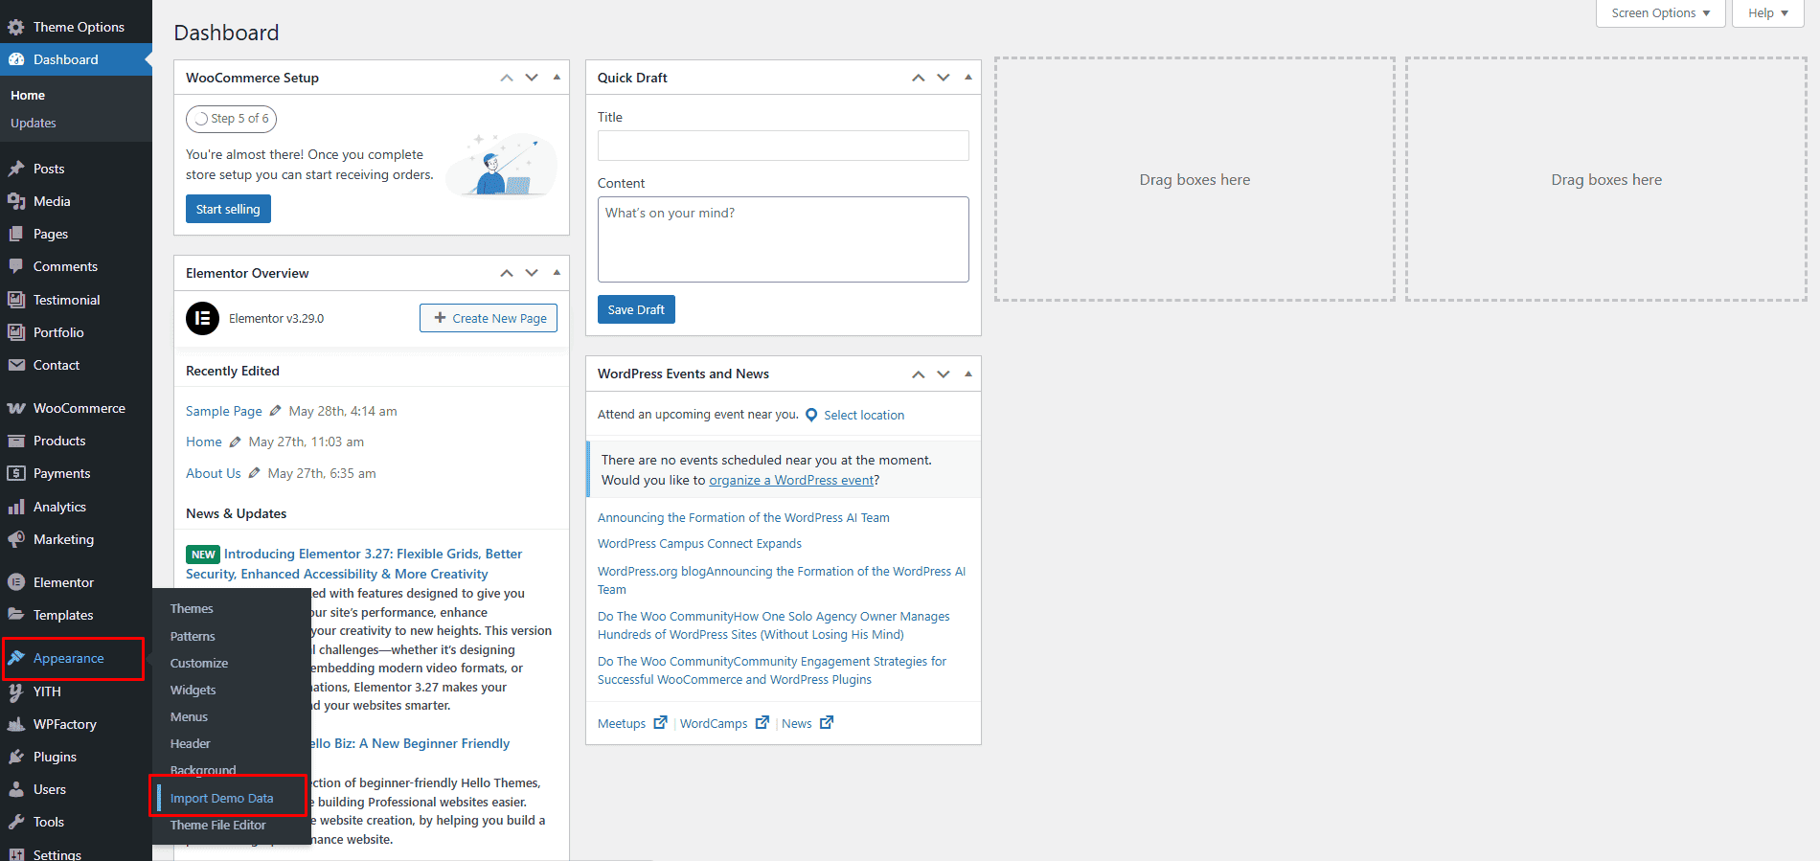
Task: Click the Save Draft button
Action: pyautogui.click(x=636, y=309)
